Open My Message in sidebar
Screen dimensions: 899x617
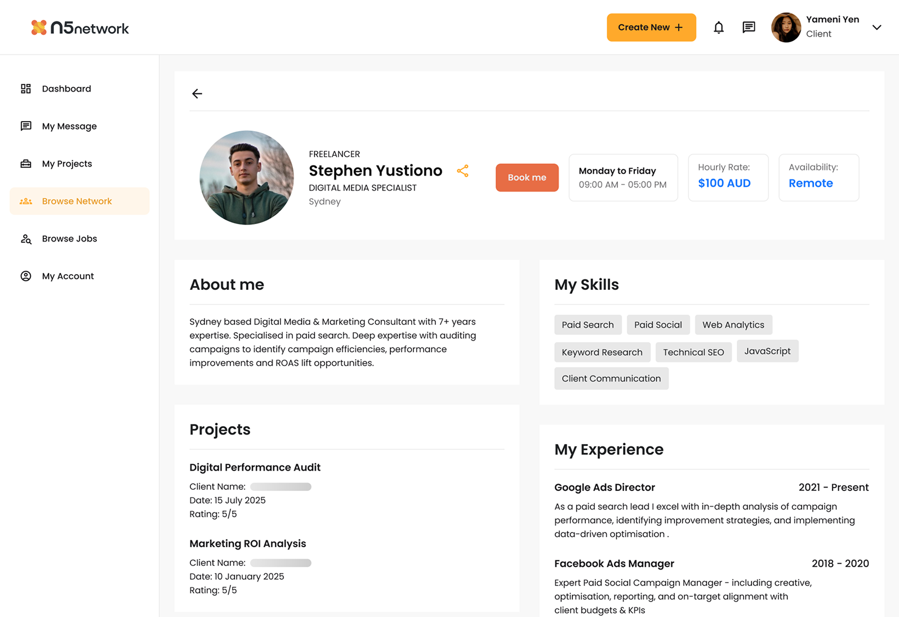click(69, 126)
